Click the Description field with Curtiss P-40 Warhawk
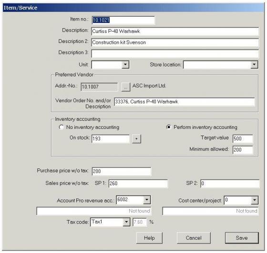The height and width of the screenshot is (253, 267). (x=175, y=31)
